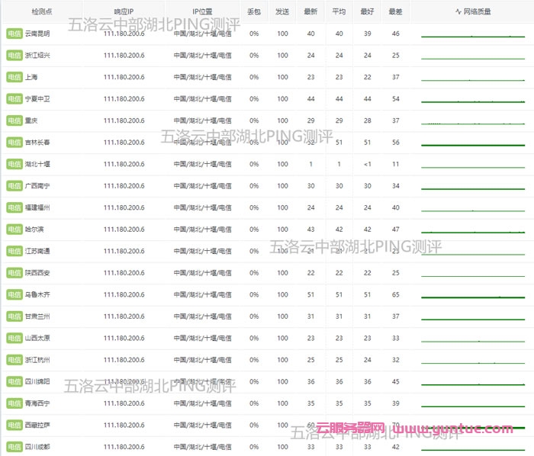Viewport: 534px width, 456px height.
Task: Click the 电信 badge beside 上海
Action: coord(14,78)
